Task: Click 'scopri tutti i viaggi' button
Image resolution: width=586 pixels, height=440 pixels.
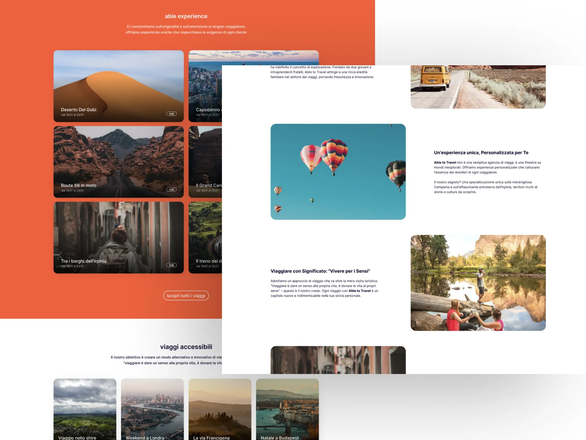Action: (186, 295)
